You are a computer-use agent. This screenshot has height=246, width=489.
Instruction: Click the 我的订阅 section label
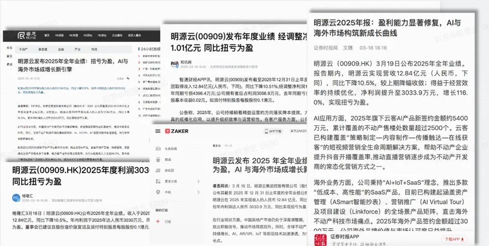160,210
